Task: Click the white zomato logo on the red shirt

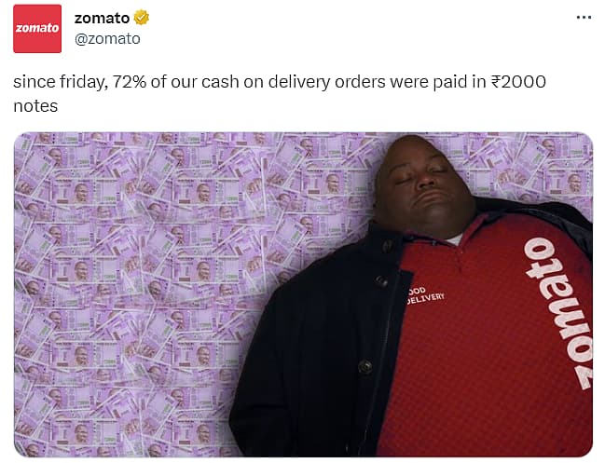Action: pos(559,313)
